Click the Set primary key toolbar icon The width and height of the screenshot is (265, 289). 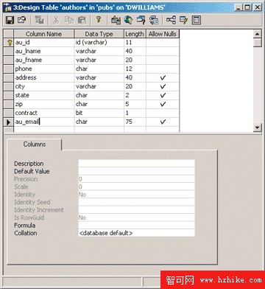(x=99, y=20)
